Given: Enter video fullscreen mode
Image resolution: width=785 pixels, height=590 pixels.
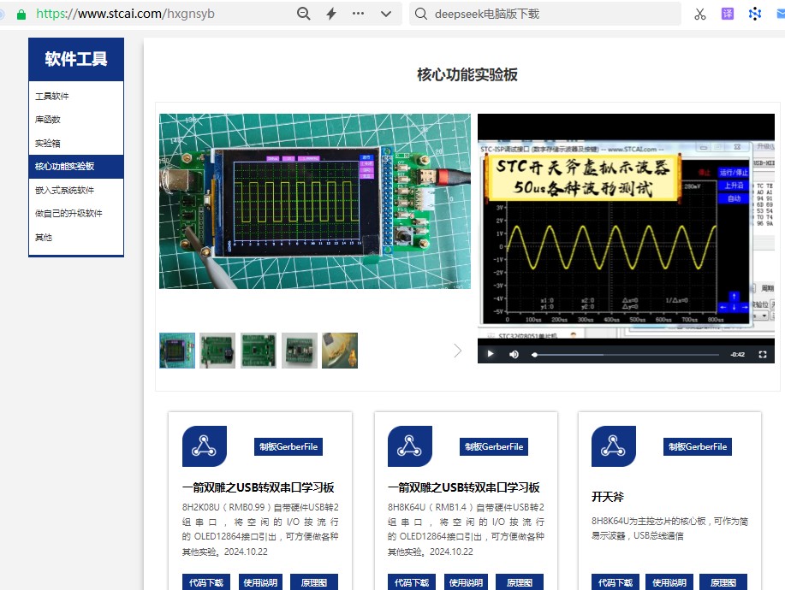Looking at the screenshot, I should [763, 355].
